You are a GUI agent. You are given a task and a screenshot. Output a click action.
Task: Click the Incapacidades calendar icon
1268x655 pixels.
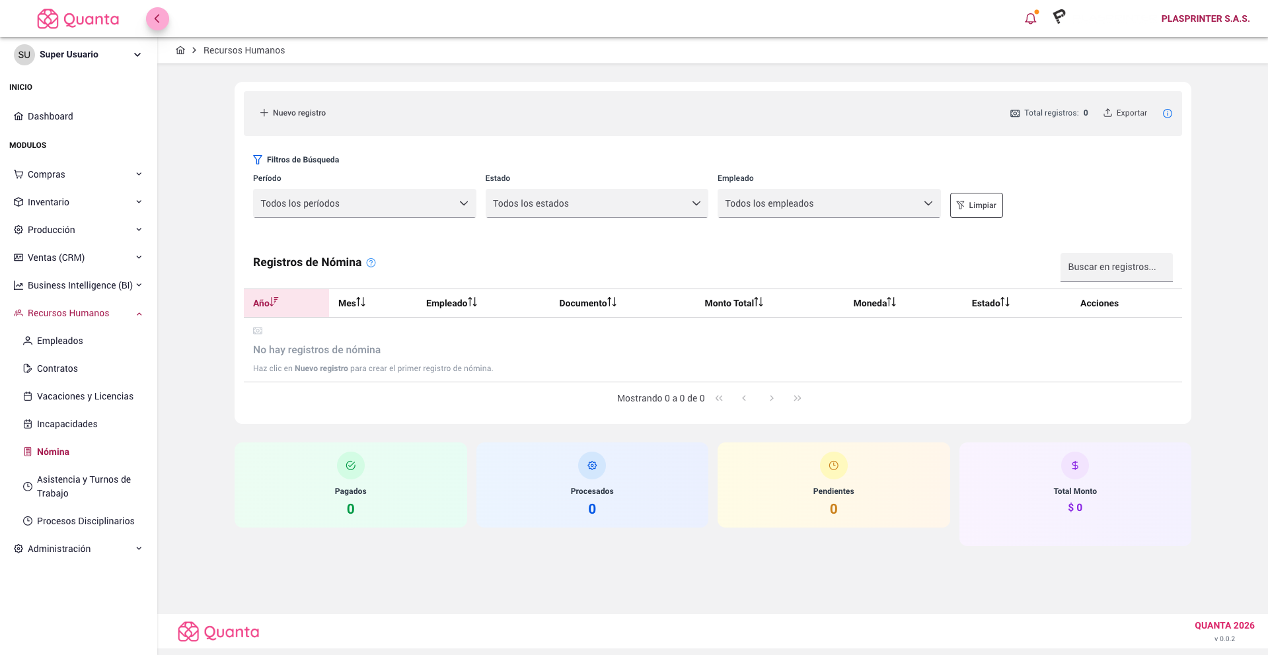point(27,424)
